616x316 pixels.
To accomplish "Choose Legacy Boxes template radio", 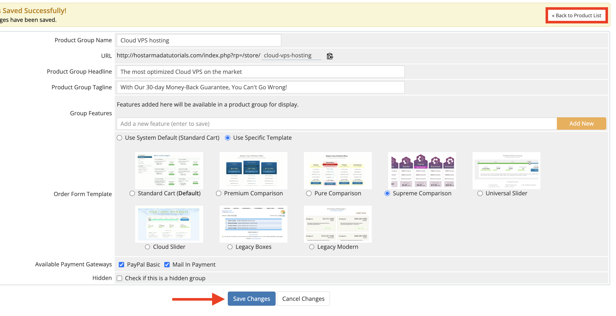I will pos(230,247).
